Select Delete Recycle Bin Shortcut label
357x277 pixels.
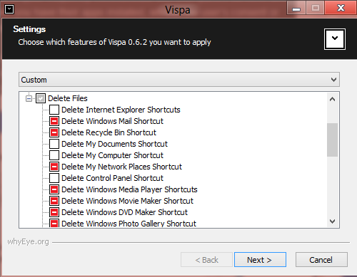point(109,132)
